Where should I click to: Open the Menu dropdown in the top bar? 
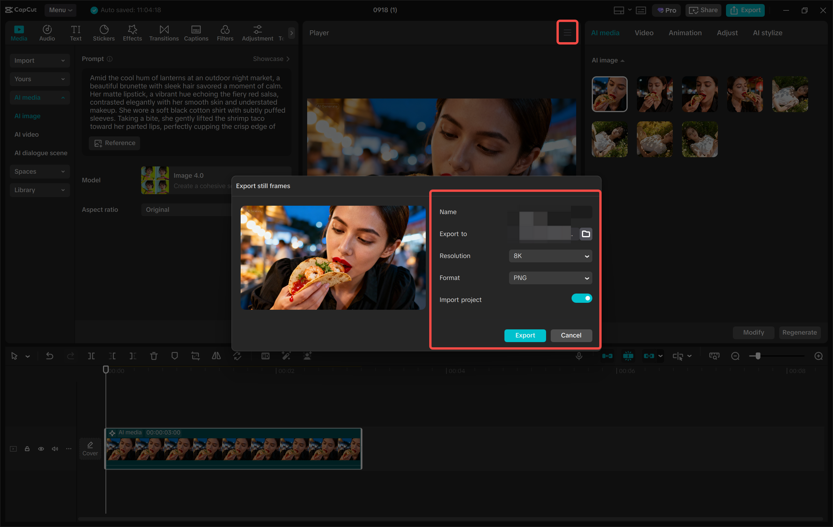point(60,10)
